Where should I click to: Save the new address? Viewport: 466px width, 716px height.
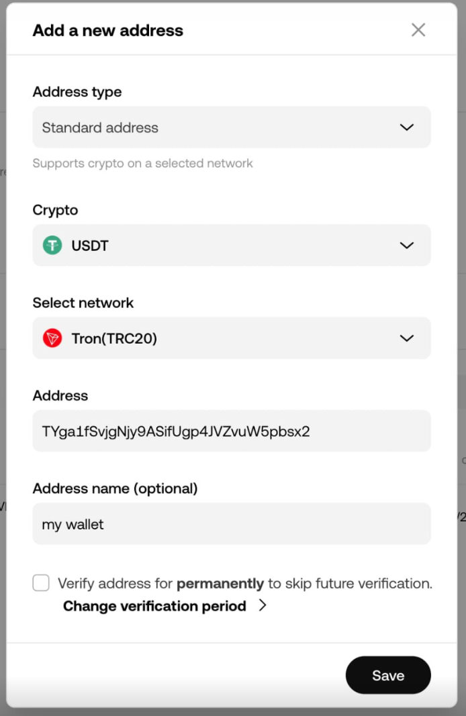point(388,675)
